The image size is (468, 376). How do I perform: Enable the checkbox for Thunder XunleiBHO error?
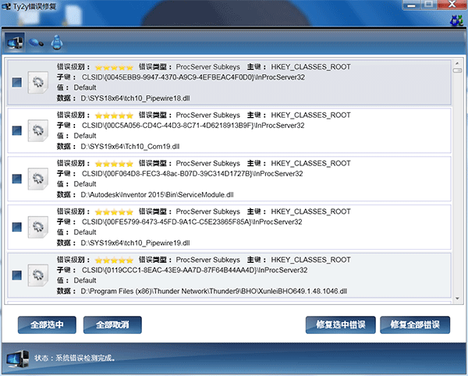pyautogui.click(x=16, y=275)
